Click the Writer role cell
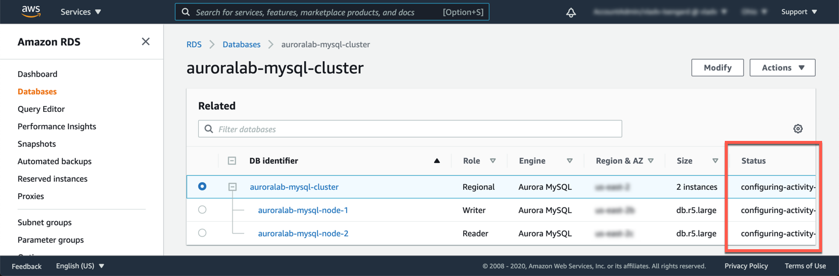The height and width of the screenshot is (276, 839). [x=475, y=210]
